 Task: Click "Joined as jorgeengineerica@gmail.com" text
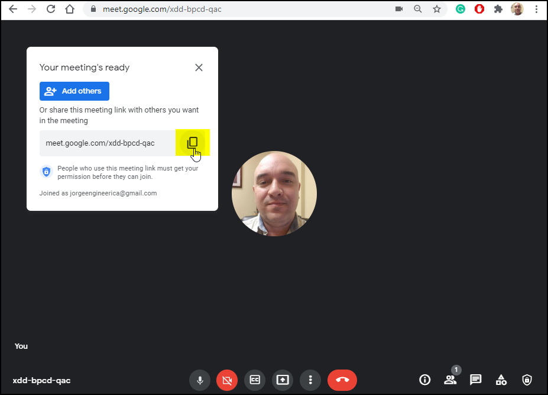(98, 193)
